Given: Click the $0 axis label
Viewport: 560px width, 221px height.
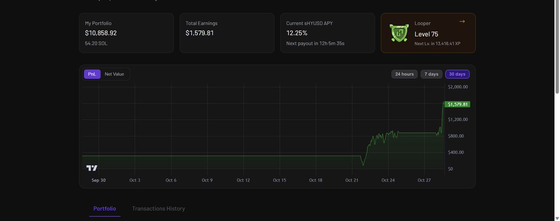Looking at the screenshot, I should pos(450,169).
